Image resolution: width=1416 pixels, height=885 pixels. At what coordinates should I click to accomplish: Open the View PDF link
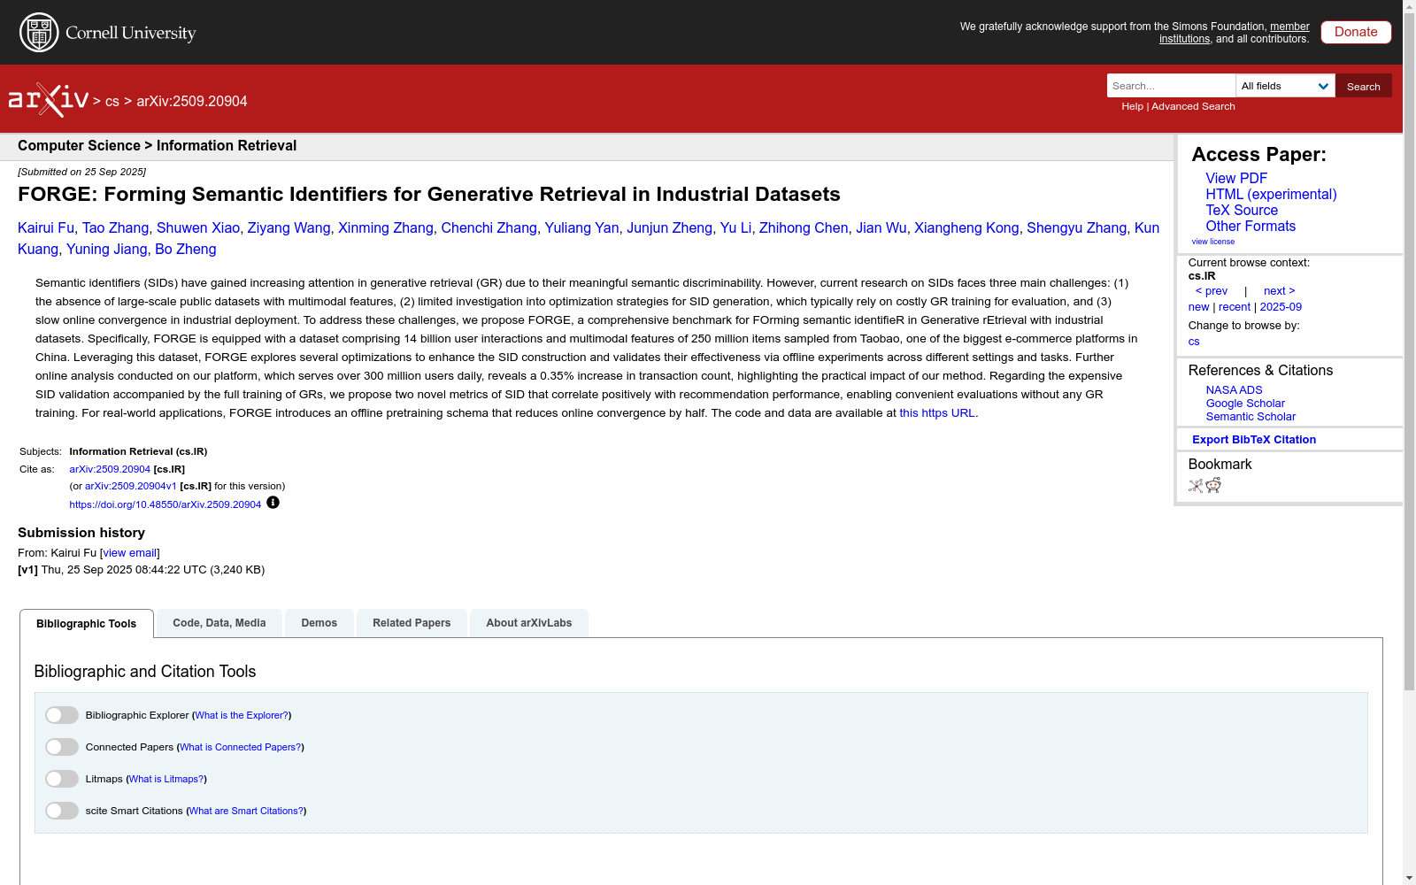[1236, 178]
